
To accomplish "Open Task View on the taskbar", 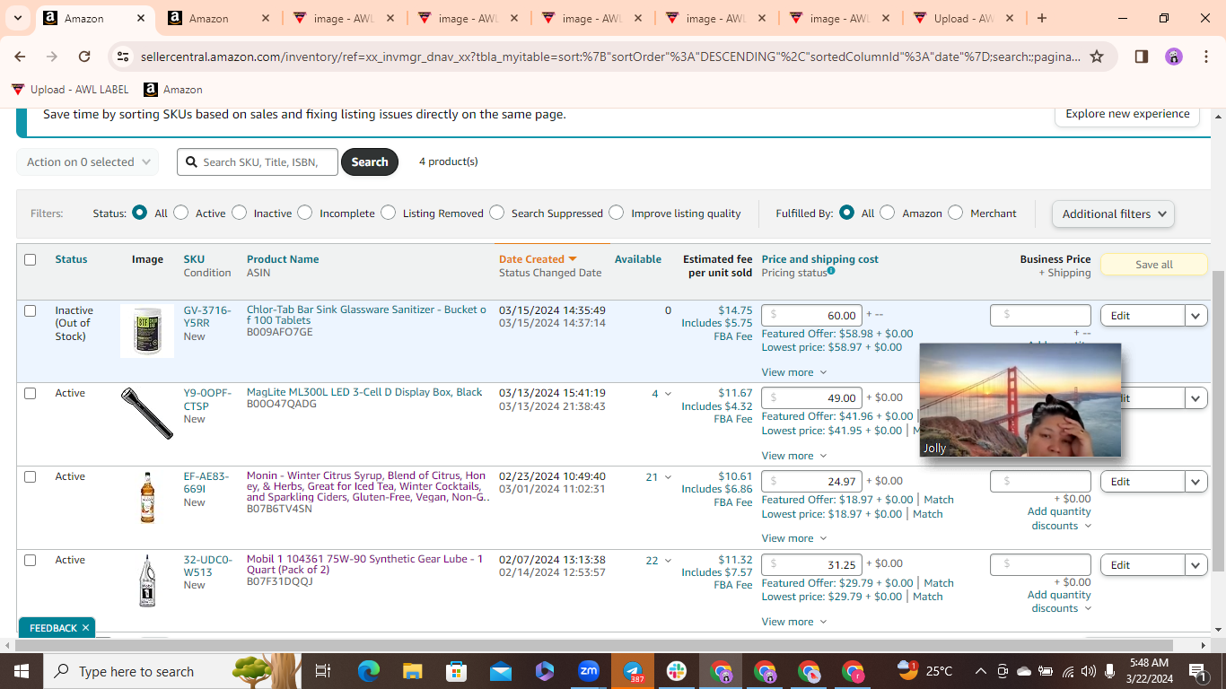I will pos(323,671).
